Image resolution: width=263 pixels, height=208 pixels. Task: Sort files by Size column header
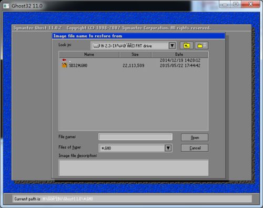(x=135, y=54)
